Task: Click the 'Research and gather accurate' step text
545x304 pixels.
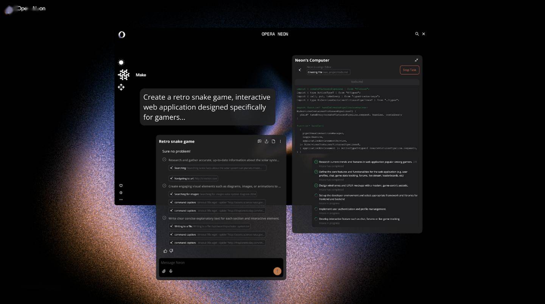Action: coord(224,160)
